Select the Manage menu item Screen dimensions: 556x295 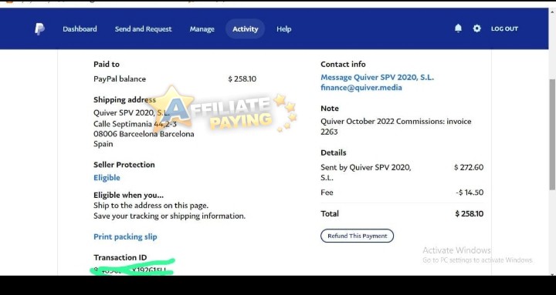pyautogui.click(x=202, y=29)
